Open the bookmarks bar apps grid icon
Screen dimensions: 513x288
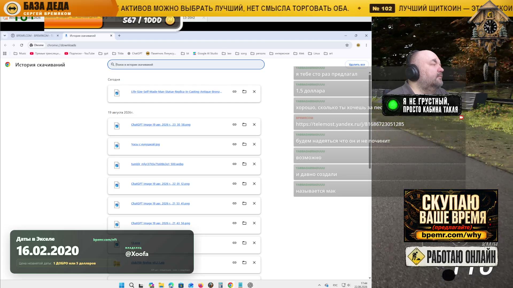5,53
